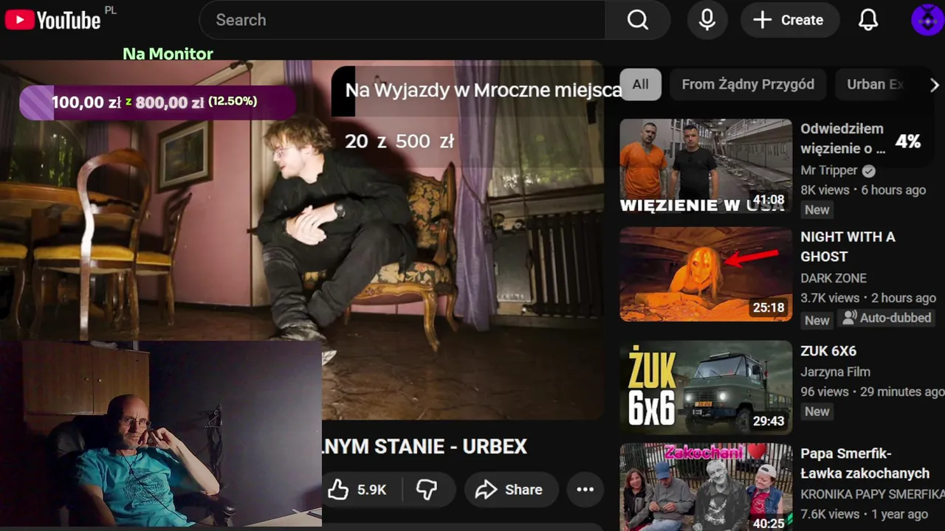Click the 29:43 duration label

[768, 420]
